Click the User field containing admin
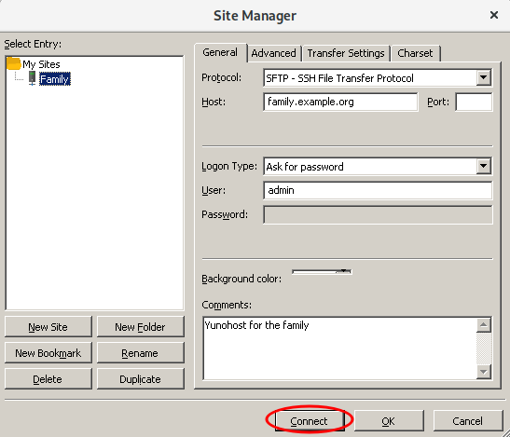The height and width of the screenshot is (437, 510). point(378,190)
